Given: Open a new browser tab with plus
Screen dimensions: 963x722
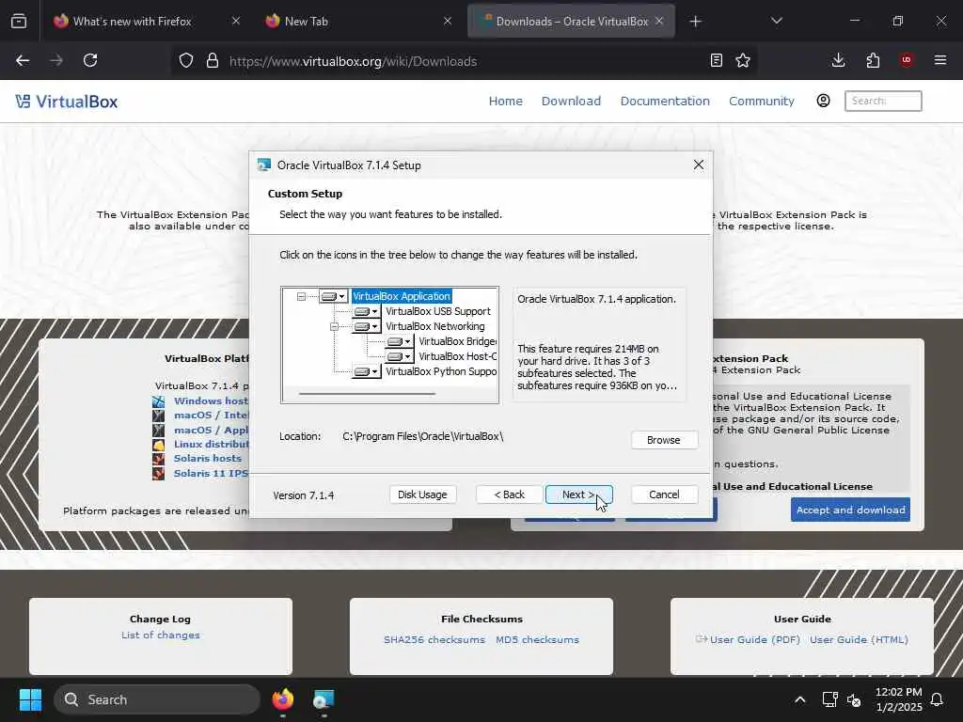Looking at the screenshot, I should click(695, 22).
